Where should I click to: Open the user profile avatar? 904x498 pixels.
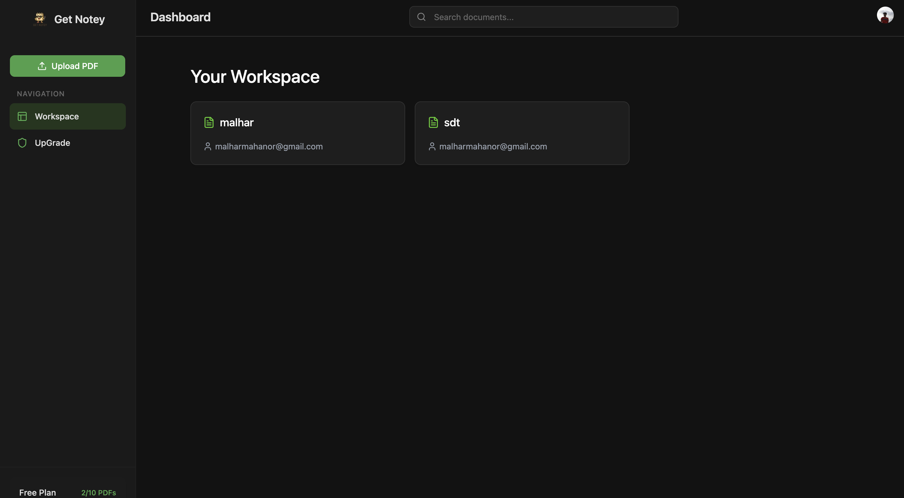coord(885,15)
